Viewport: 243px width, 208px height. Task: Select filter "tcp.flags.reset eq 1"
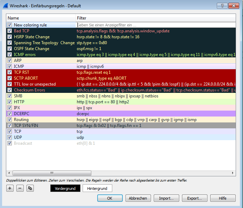click(x=93, y=72)
